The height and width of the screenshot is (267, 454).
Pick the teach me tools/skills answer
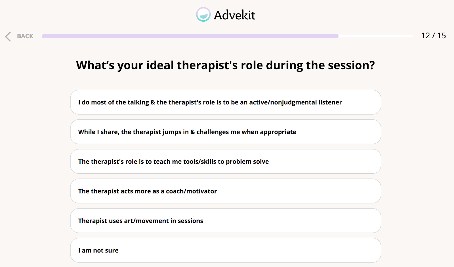(226, 161)
